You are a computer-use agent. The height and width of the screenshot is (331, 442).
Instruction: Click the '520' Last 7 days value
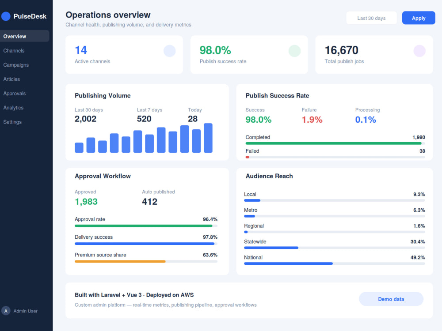(144, 119)
